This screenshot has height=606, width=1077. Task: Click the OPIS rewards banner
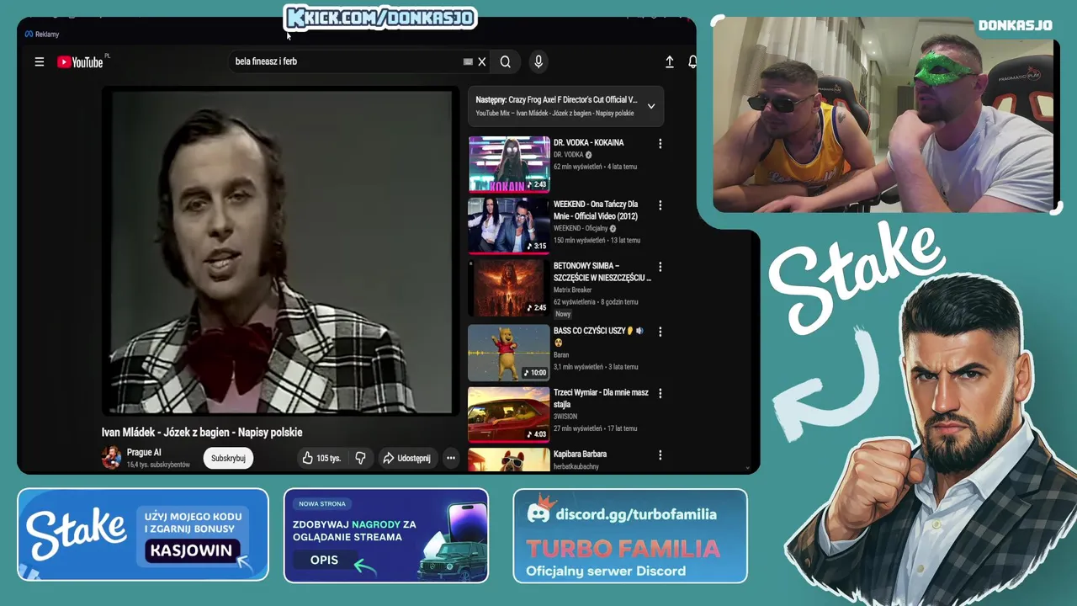click(x=386, y=535)
